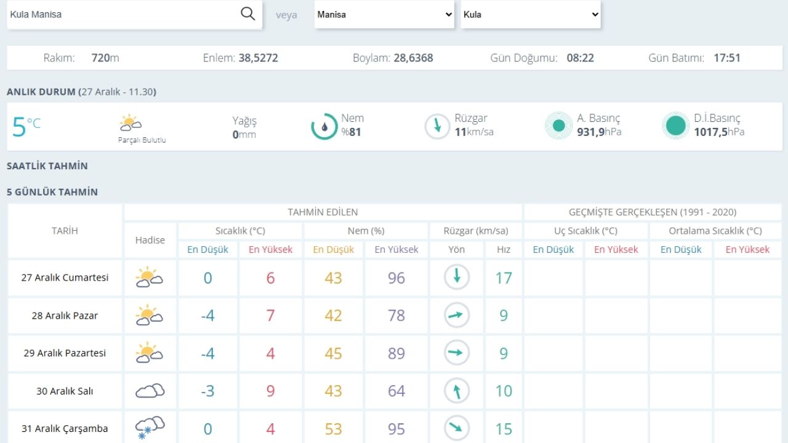Click the search magnifier icon
Viewport: 788px width, 443px height.
pyautogui.click(x=247, y=14)
